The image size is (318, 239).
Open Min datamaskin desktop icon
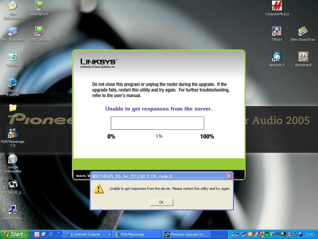click(x=13, y=34)
